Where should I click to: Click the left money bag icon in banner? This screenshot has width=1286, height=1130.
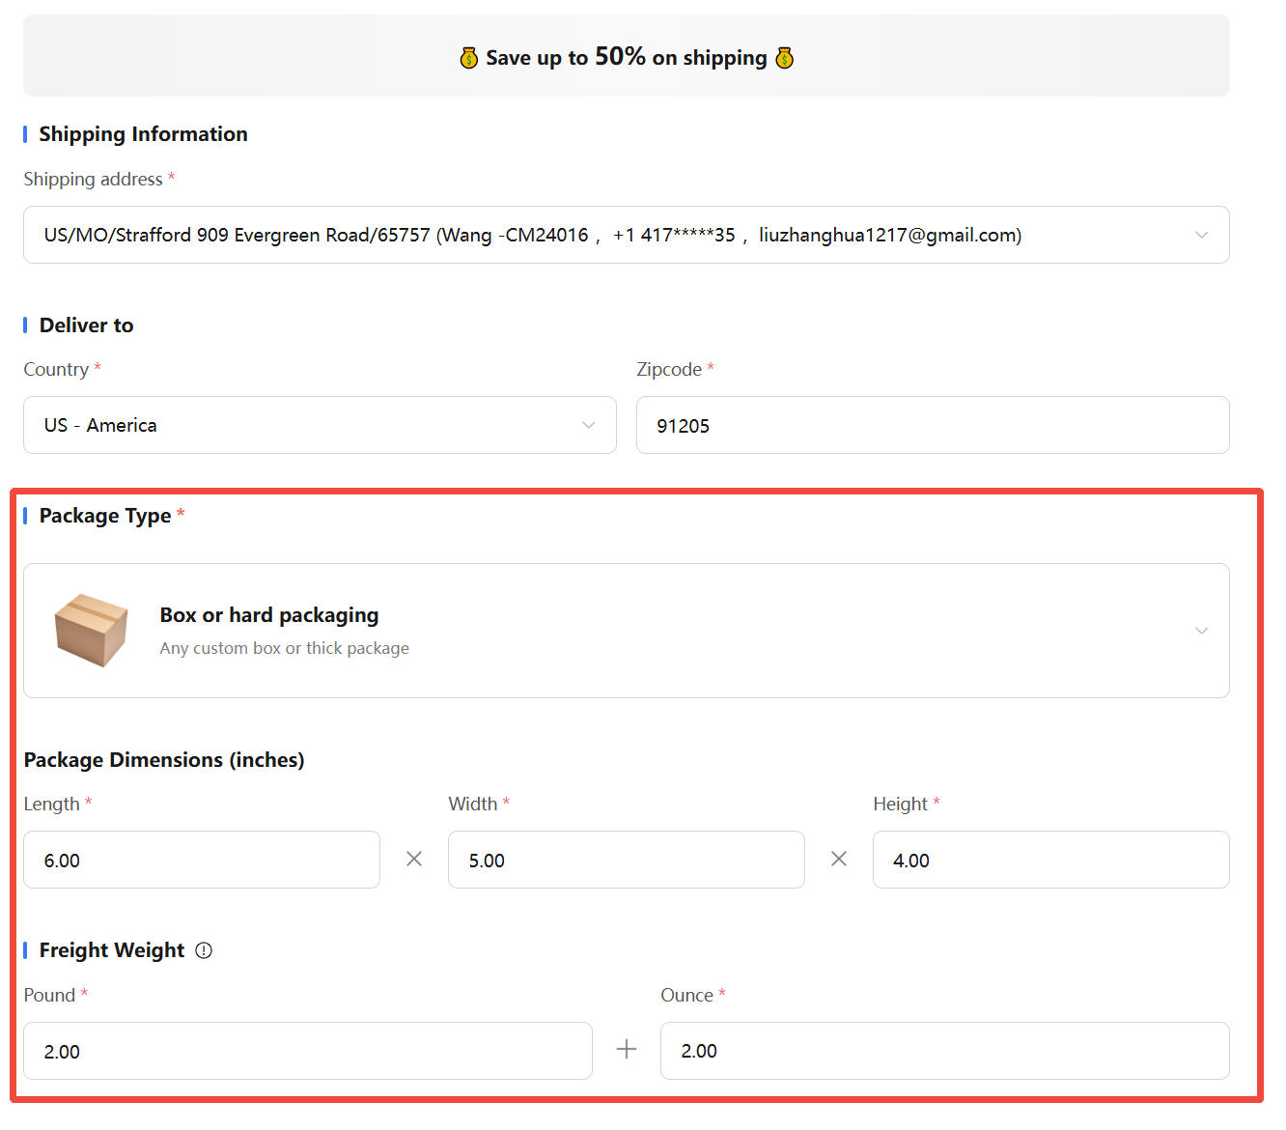[469, 59]
